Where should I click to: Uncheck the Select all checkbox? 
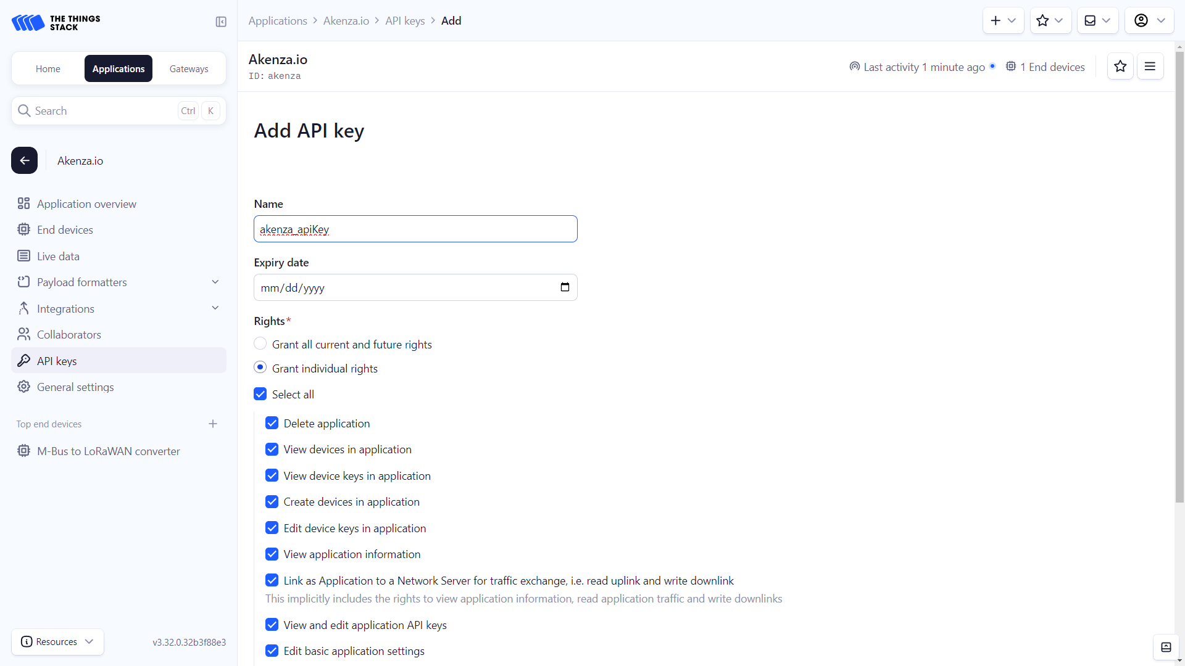tap(260, 394)
